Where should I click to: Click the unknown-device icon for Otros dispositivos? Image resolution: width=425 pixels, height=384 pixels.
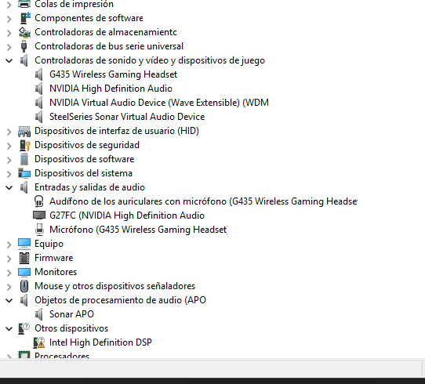[24, 328]
